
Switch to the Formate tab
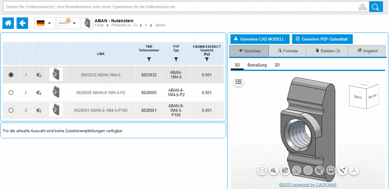[x=288, y=51]
